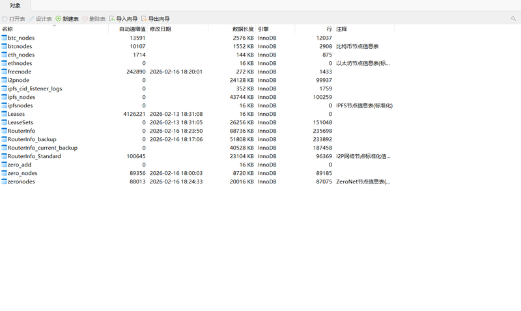Select the ethnodes table icon

[x=4, y=63]
